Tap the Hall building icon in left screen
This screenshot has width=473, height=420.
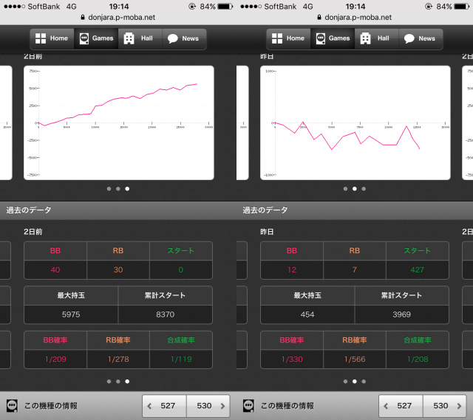click(129, 38)
